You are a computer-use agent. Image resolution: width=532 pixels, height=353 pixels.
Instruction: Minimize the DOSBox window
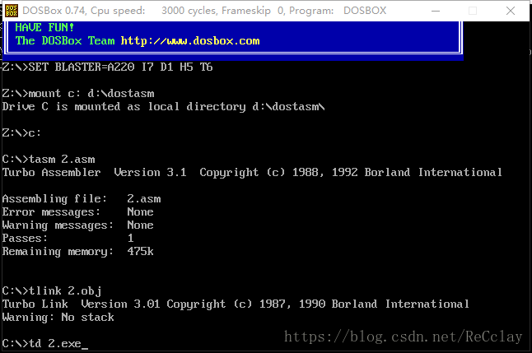click(x=436, y=11)
